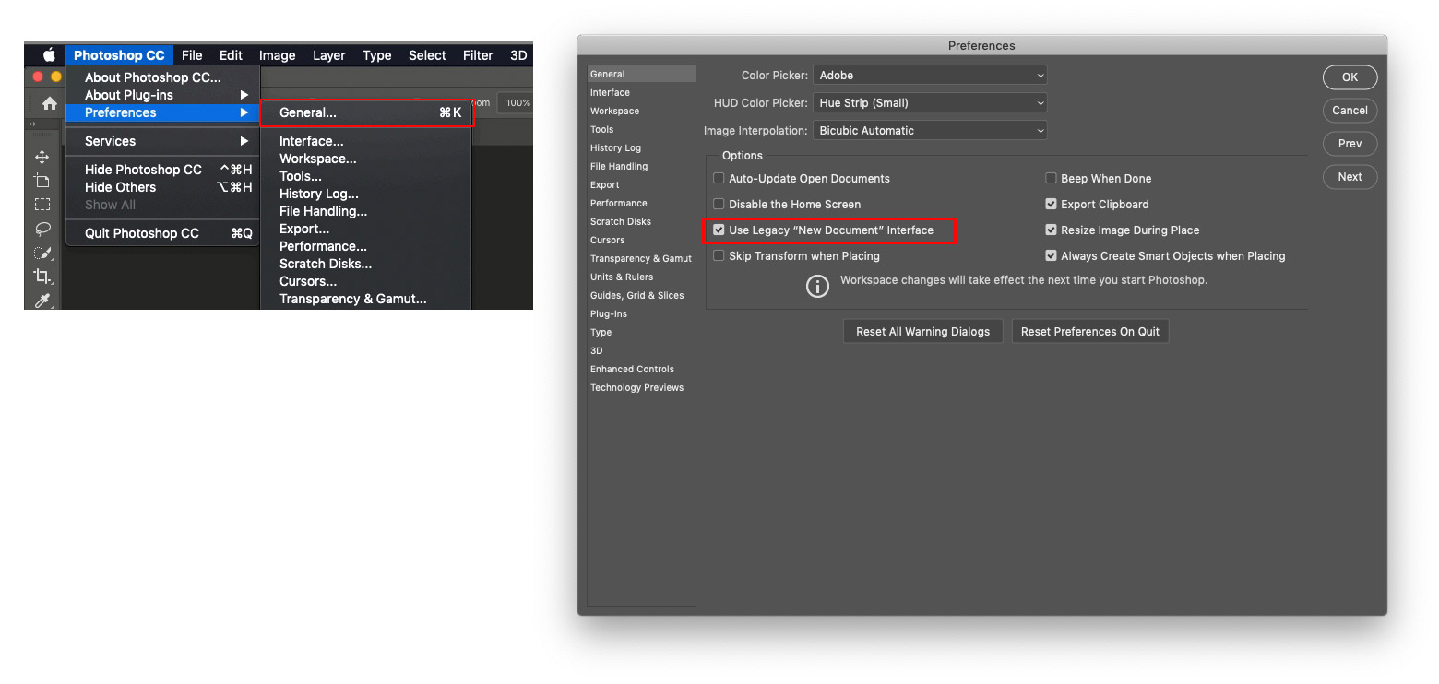
Task: Select the Crop tool
Action: pos(42,277)
